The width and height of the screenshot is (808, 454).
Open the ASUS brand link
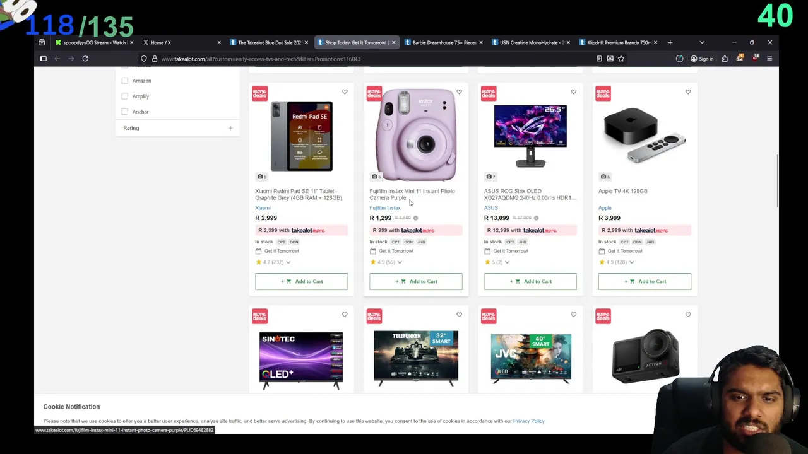pyautogui.click(x=490, y=208)
